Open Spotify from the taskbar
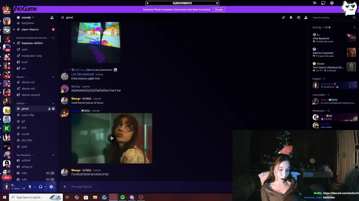 pos(123,197)
